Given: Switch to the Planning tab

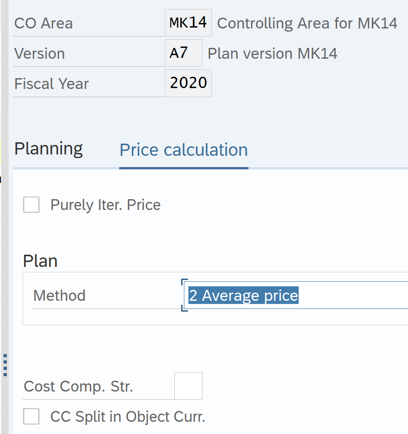Looking at the screenshot, I should tap(48, 149).
